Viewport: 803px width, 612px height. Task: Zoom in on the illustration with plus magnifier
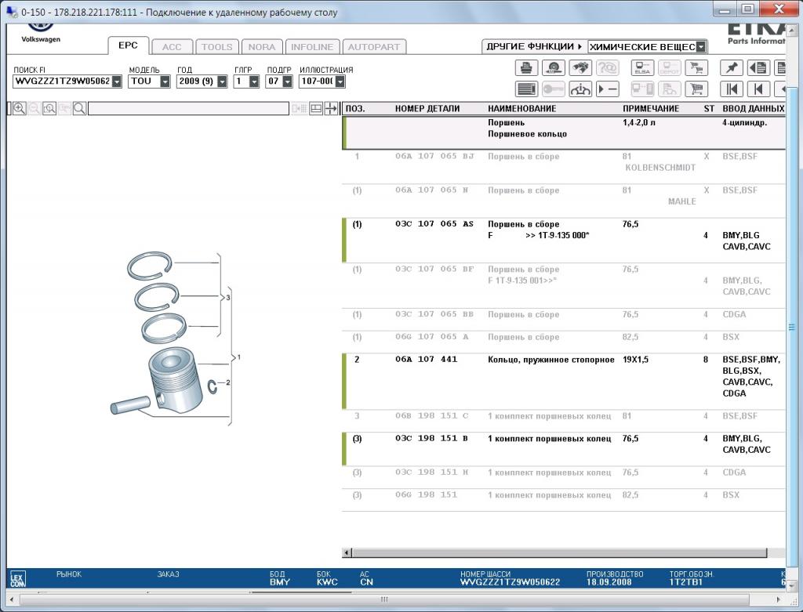(x=19, y=108)
